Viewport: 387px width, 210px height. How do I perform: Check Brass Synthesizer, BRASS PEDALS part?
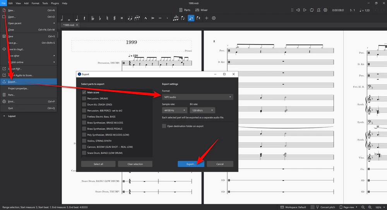click(x=84, y=129)
